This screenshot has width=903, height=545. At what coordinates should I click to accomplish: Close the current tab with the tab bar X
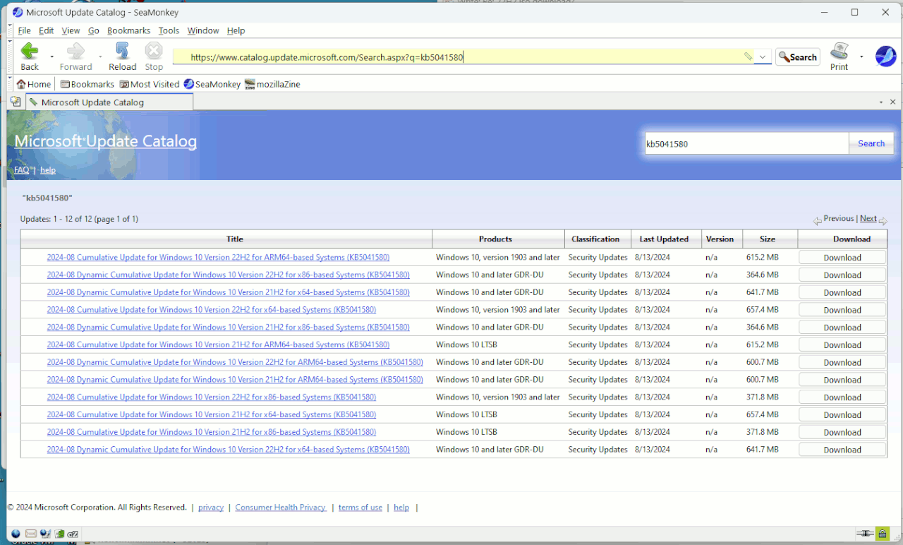[x=893, y=102]
